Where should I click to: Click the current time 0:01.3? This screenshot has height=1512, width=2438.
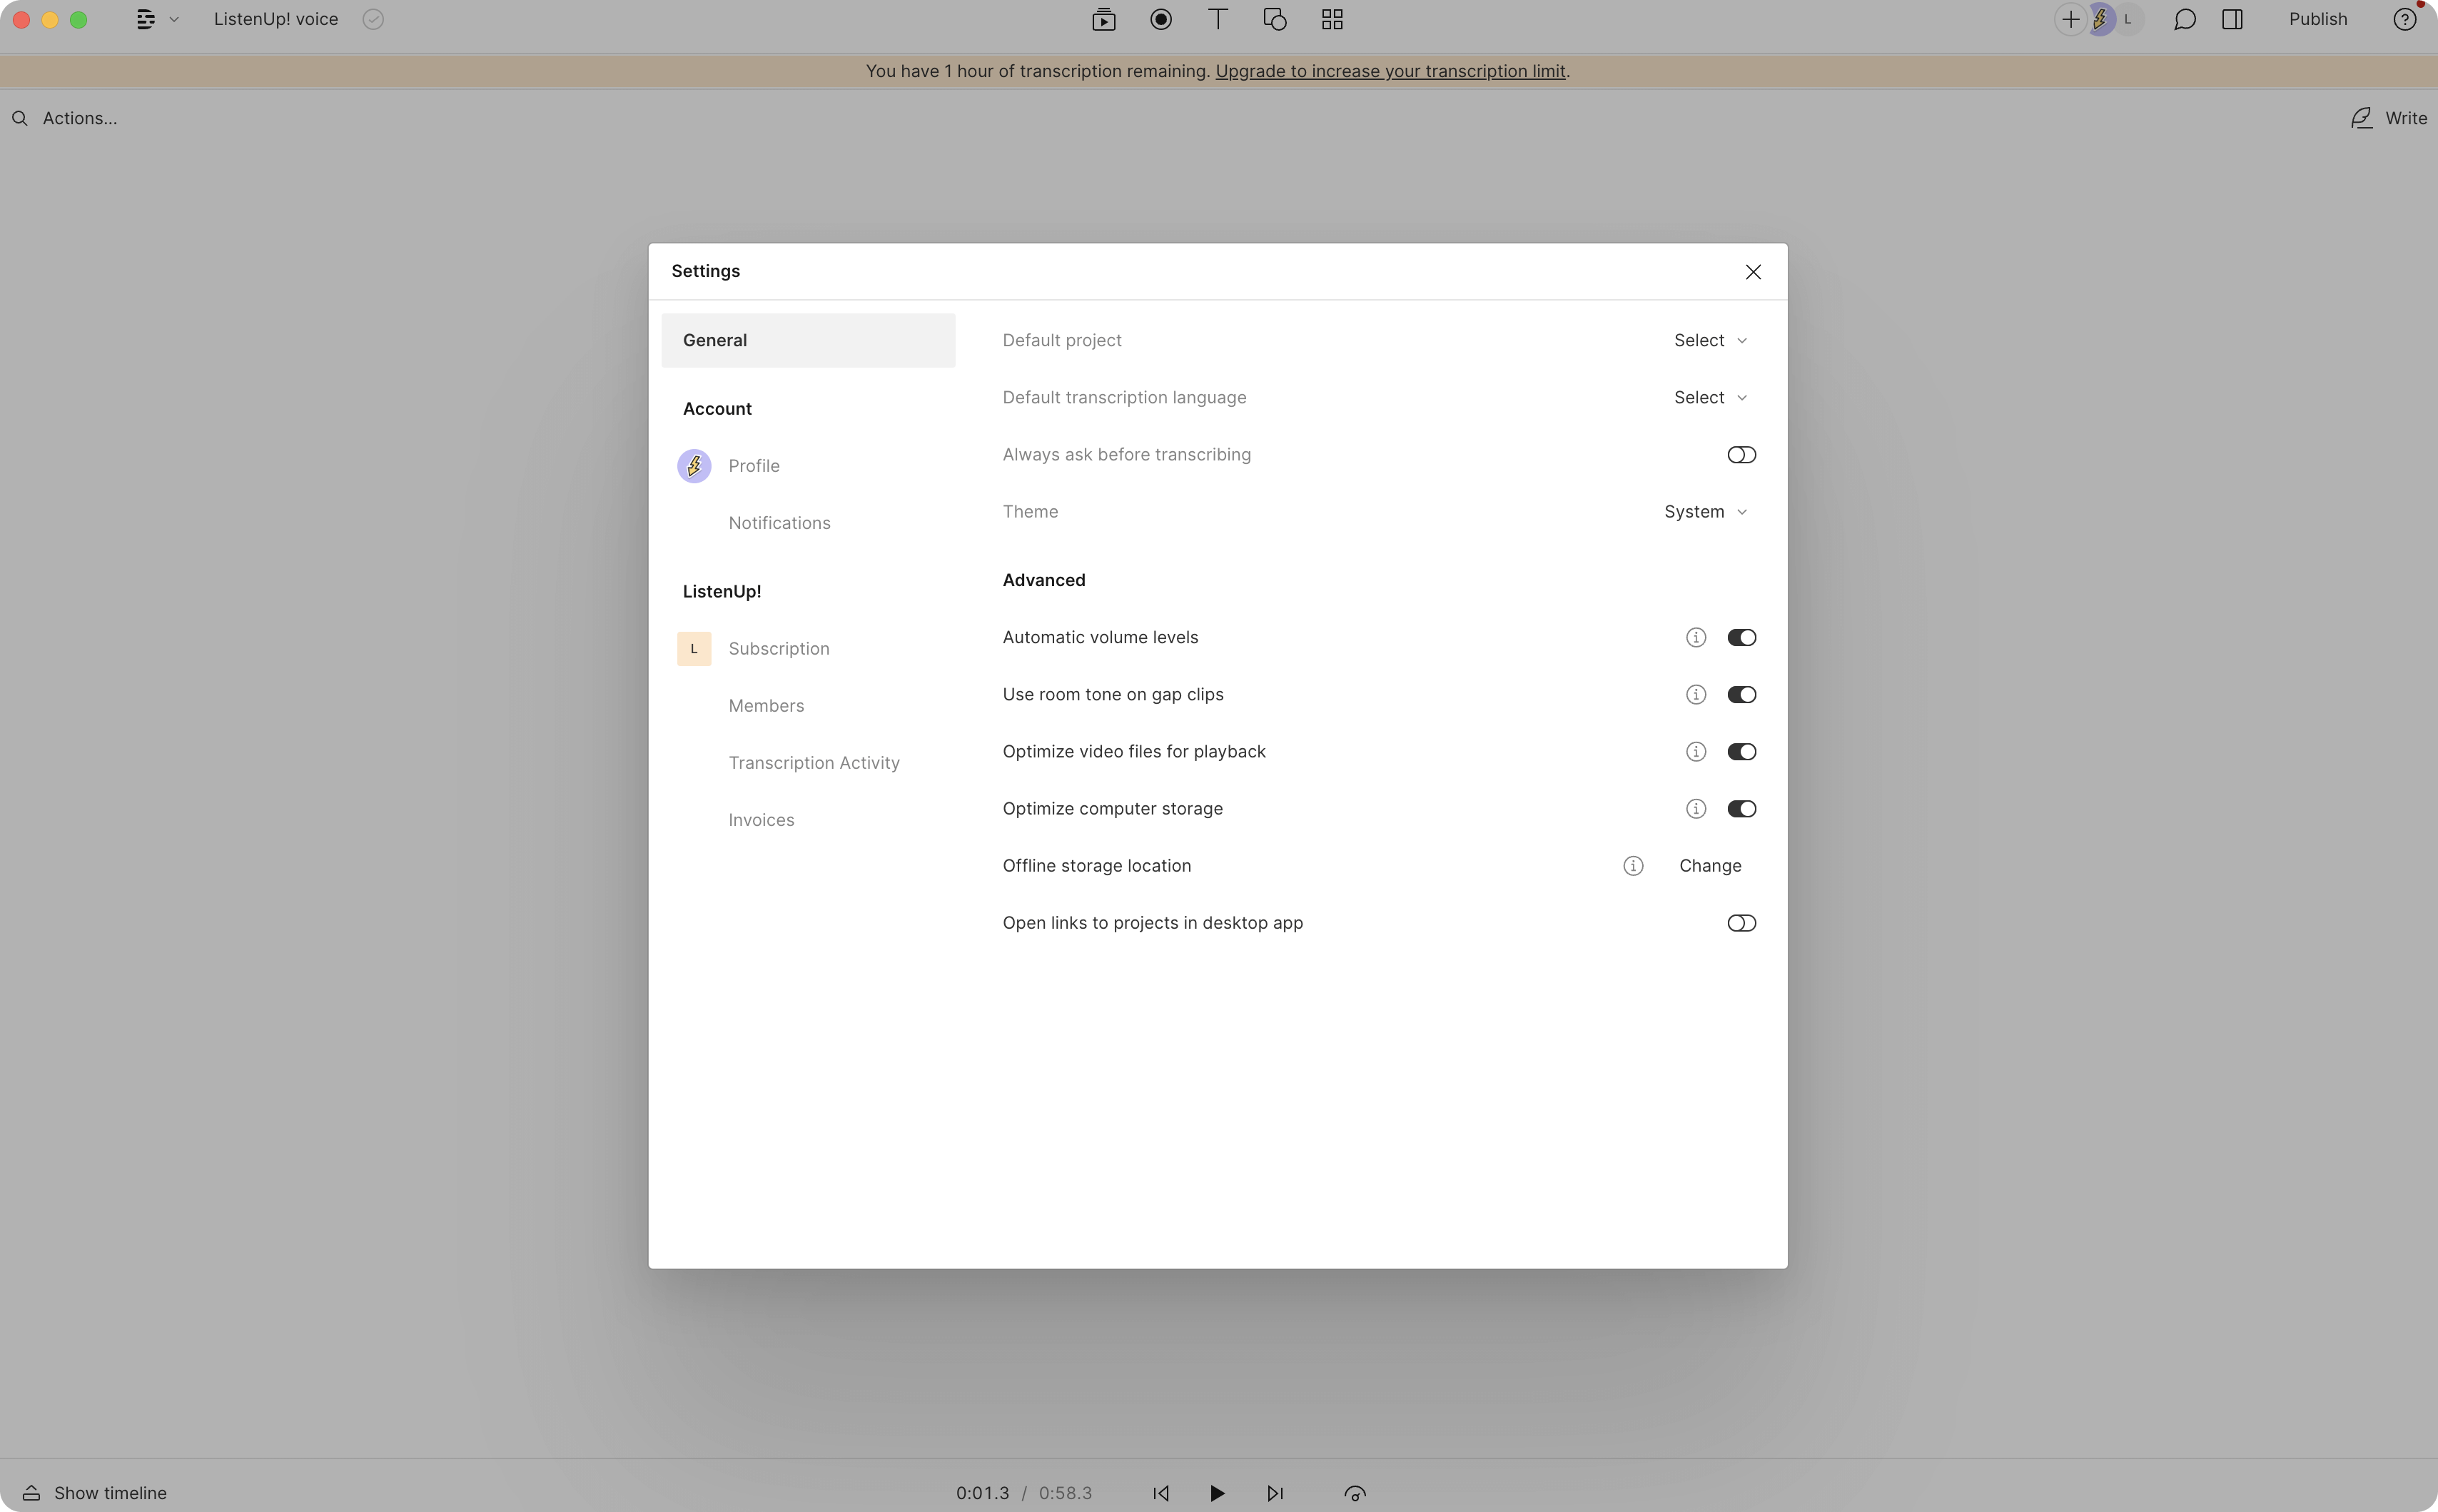[x=981, y=1493]
